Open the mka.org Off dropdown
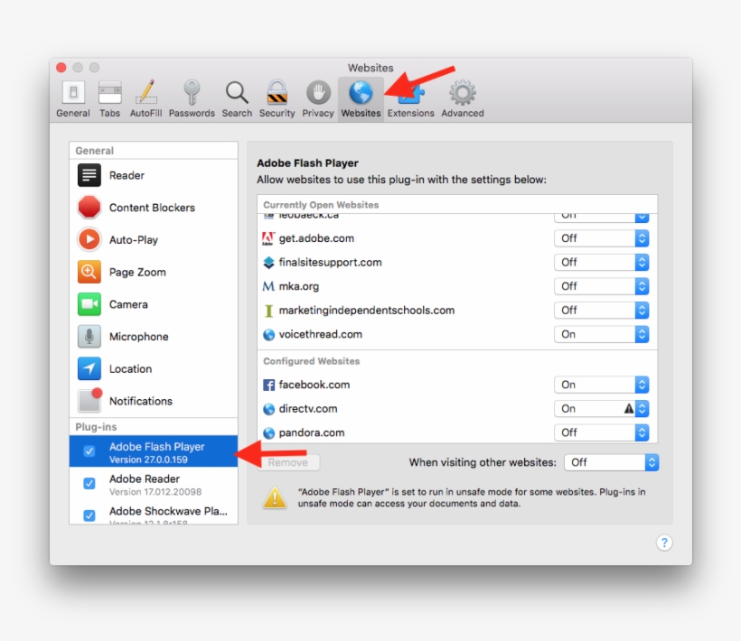Viewport: 741px width, 641px height. [x=601, y=286]
